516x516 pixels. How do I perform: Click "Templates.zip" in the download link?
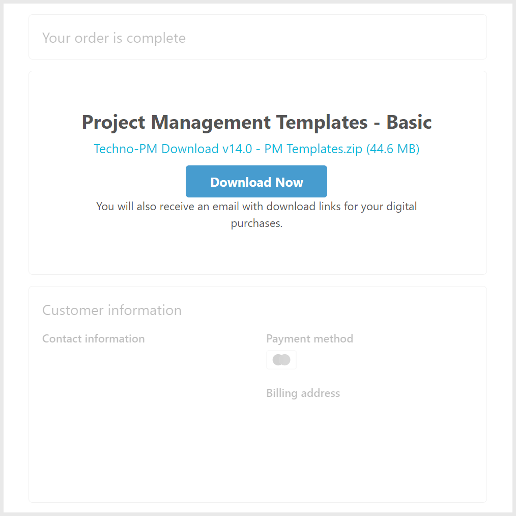(x=324, y=149)
